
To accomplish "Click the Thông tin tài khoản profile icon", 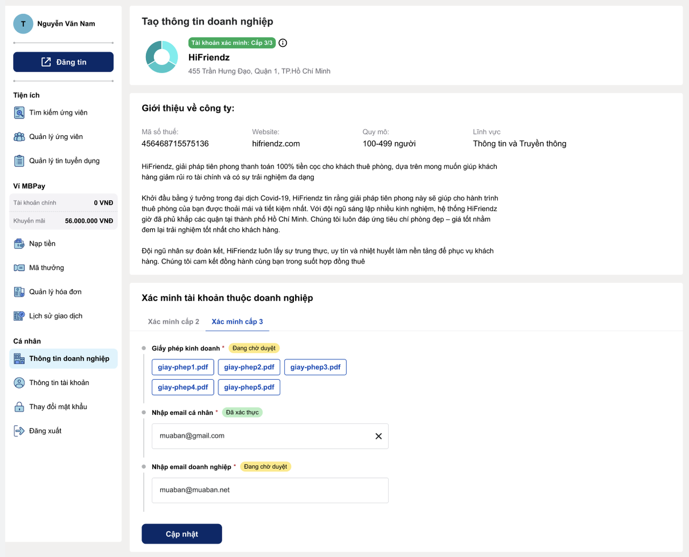I will point(19,383).
